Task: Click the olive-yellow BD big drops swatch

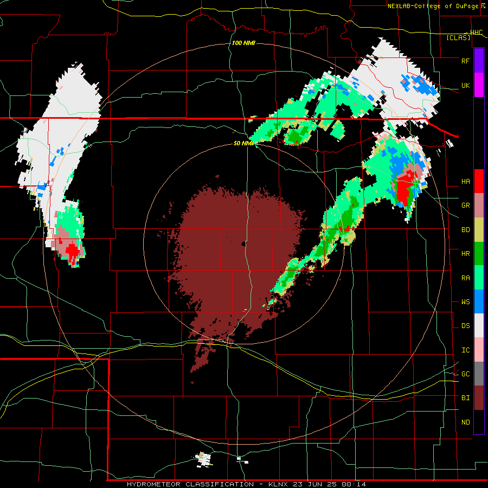Action: coord(479,230)
